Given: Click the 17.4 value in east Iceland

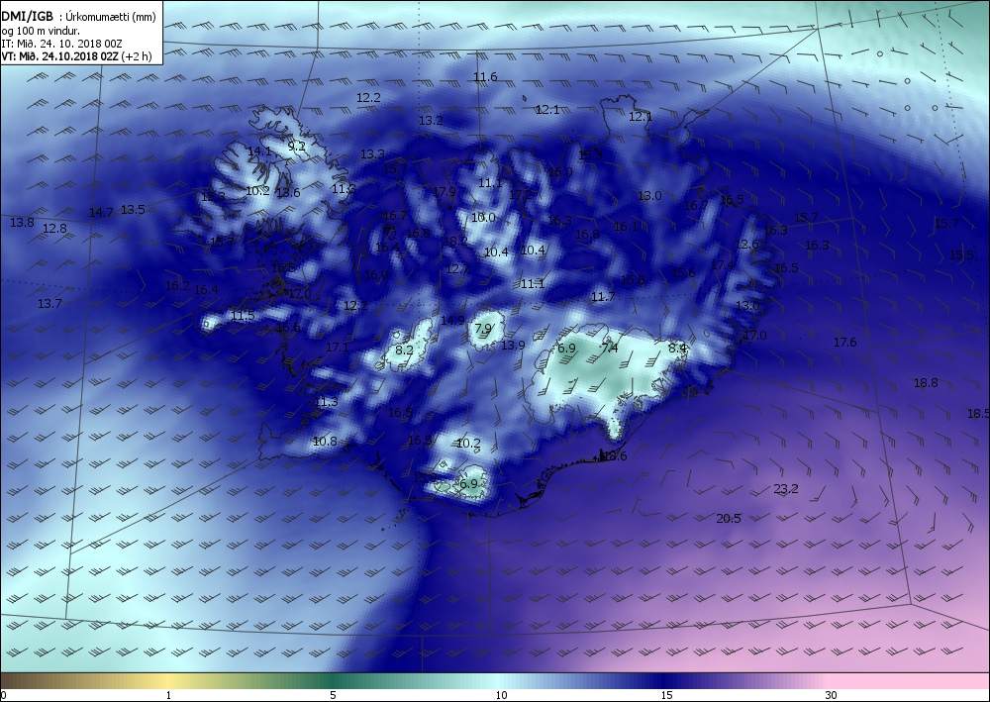Looking at the screenshot, I should pos(723,265).
